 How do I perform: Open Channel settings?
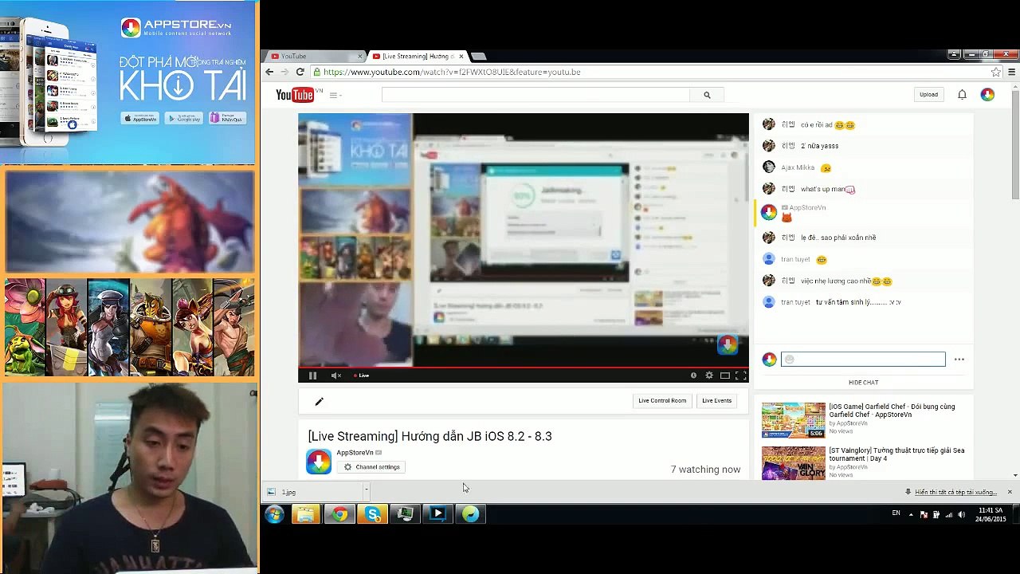point(371,467)
